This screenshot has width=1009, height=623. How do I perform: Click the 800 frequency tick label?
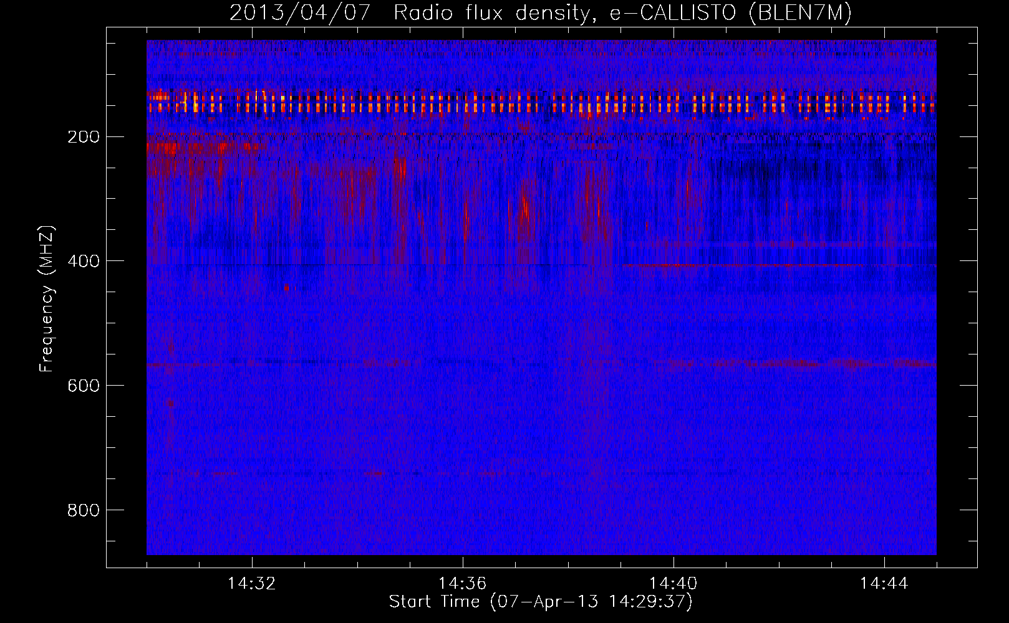[83, 510]
